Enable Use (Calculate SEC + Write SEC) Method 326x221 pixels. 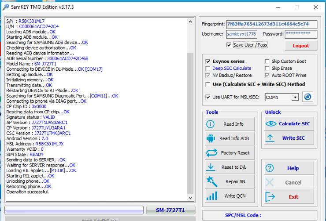coord(207,84)
